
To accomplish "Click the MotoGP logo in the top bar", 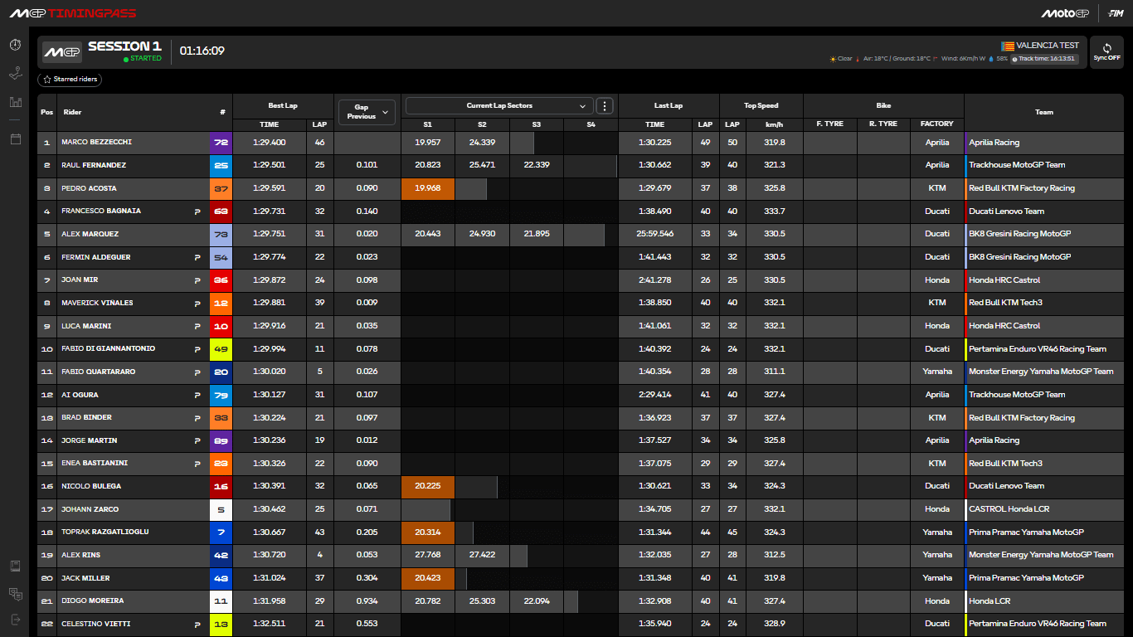I will click(x=1064, y=12).
